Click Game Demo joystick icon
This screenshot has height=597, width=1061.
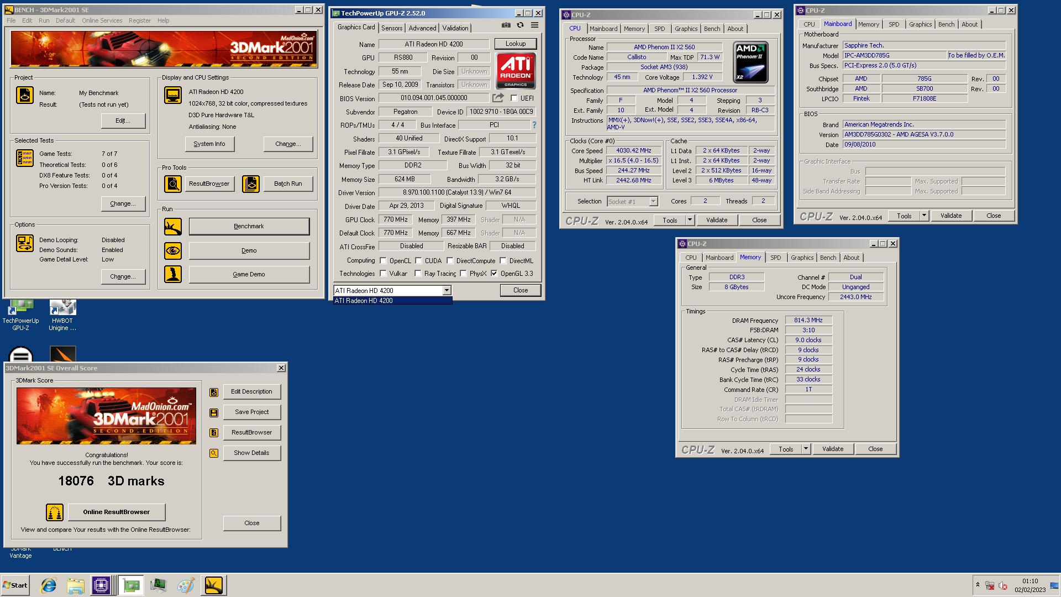point(173,274)
